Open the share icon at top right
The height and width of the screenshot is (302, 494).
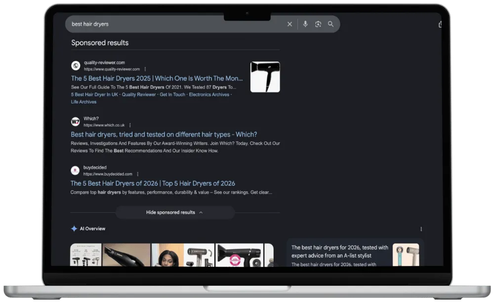pyautogui.click(x=440, y=24)
